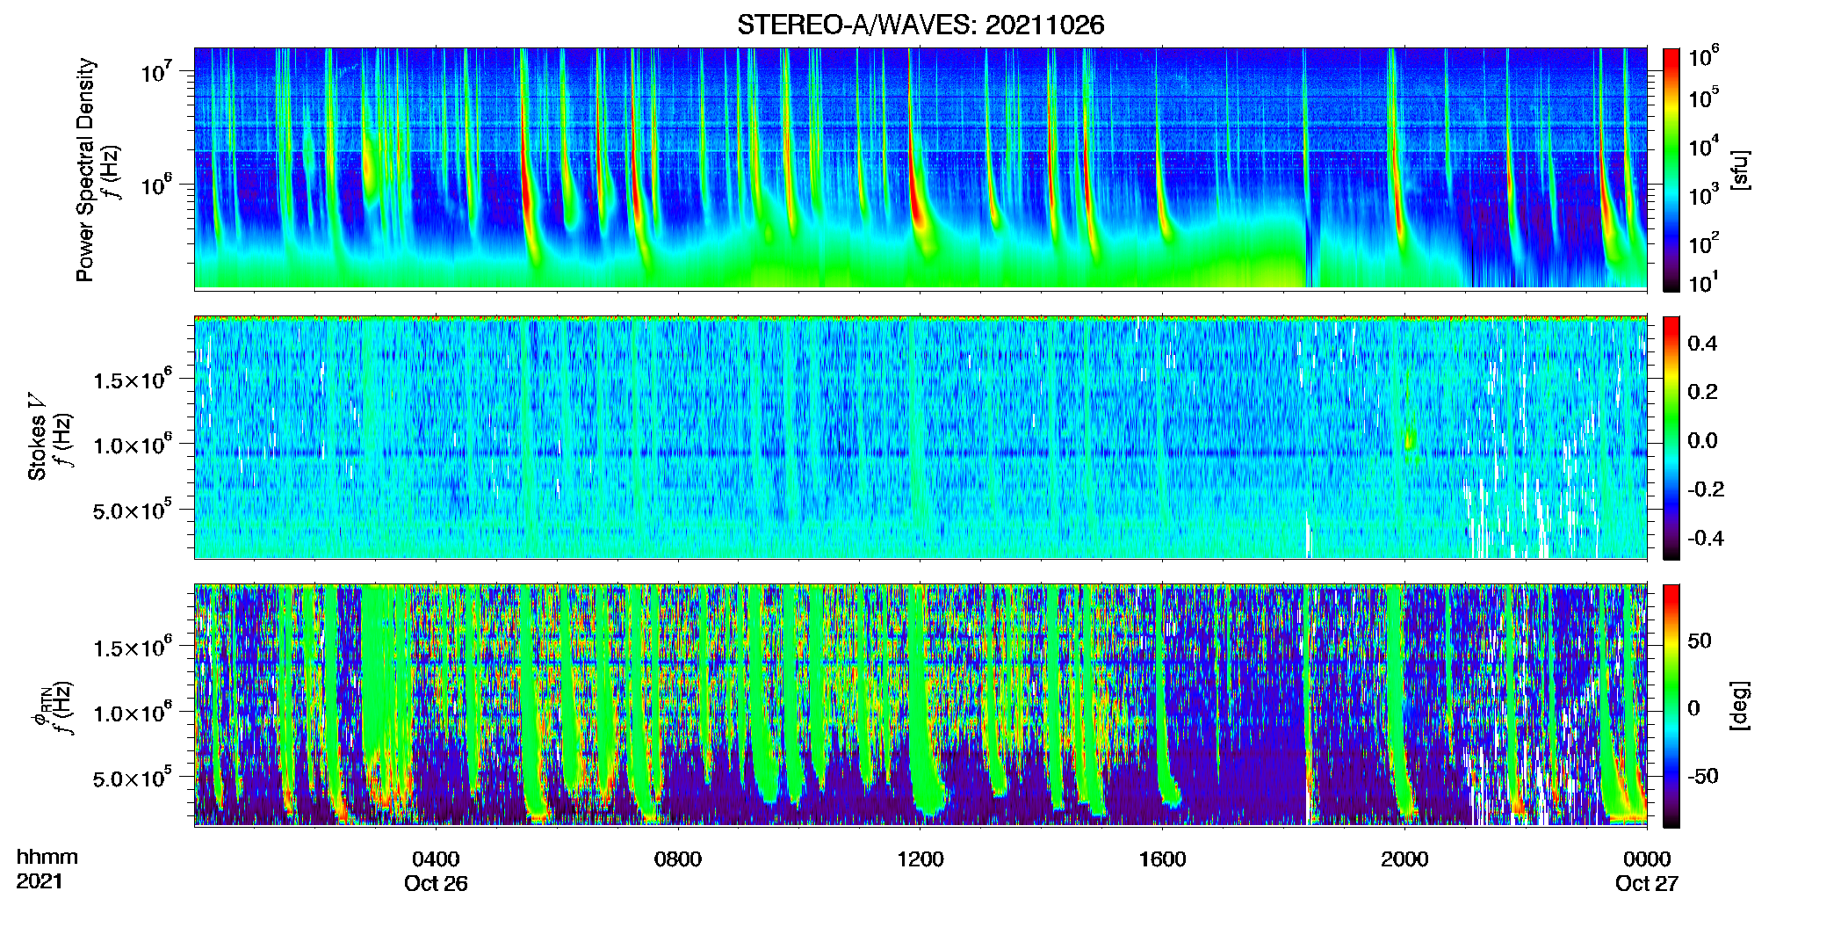
Task: Select the Power Spectral Density spectrogram panel
Action: pos(920,168)
